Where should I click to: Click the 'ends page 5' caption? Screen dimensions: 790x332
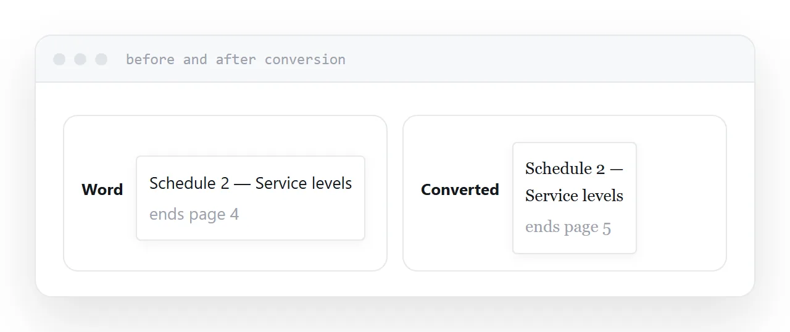(568, 227)
